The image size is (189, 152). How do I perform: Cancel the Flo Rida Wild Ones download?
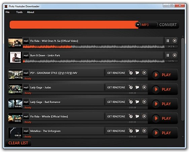(x=175, y=41)
